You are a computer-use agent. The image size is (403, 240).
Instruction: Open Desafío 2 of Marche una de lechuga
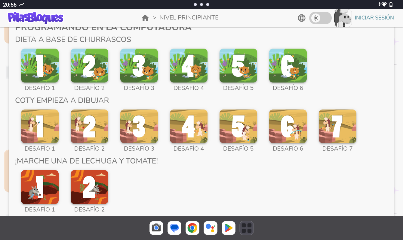(89, 187)
